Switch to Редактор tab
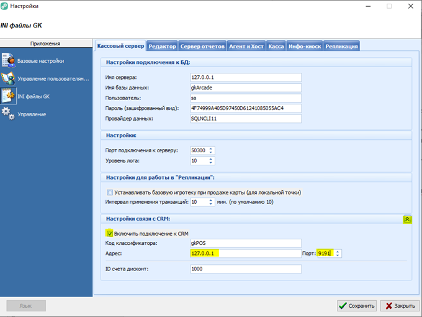The height and width of the screenshot is (317, 422). point(163,47)
